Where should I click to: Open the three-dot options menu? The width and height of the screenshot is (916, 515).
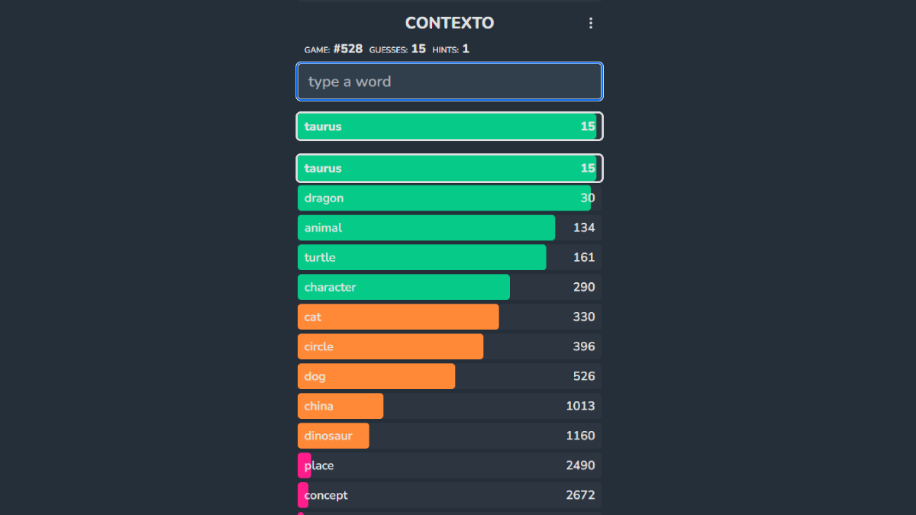590,24
